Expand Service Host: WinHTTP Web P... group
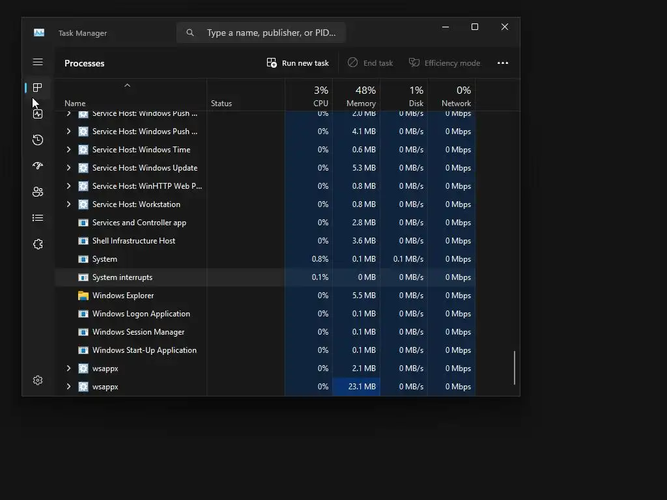 (68, 186)
